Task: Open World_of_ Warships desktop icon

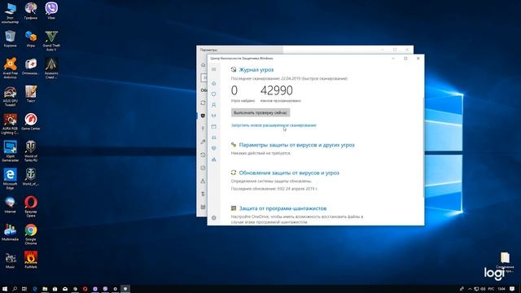Action: [31, 177]
